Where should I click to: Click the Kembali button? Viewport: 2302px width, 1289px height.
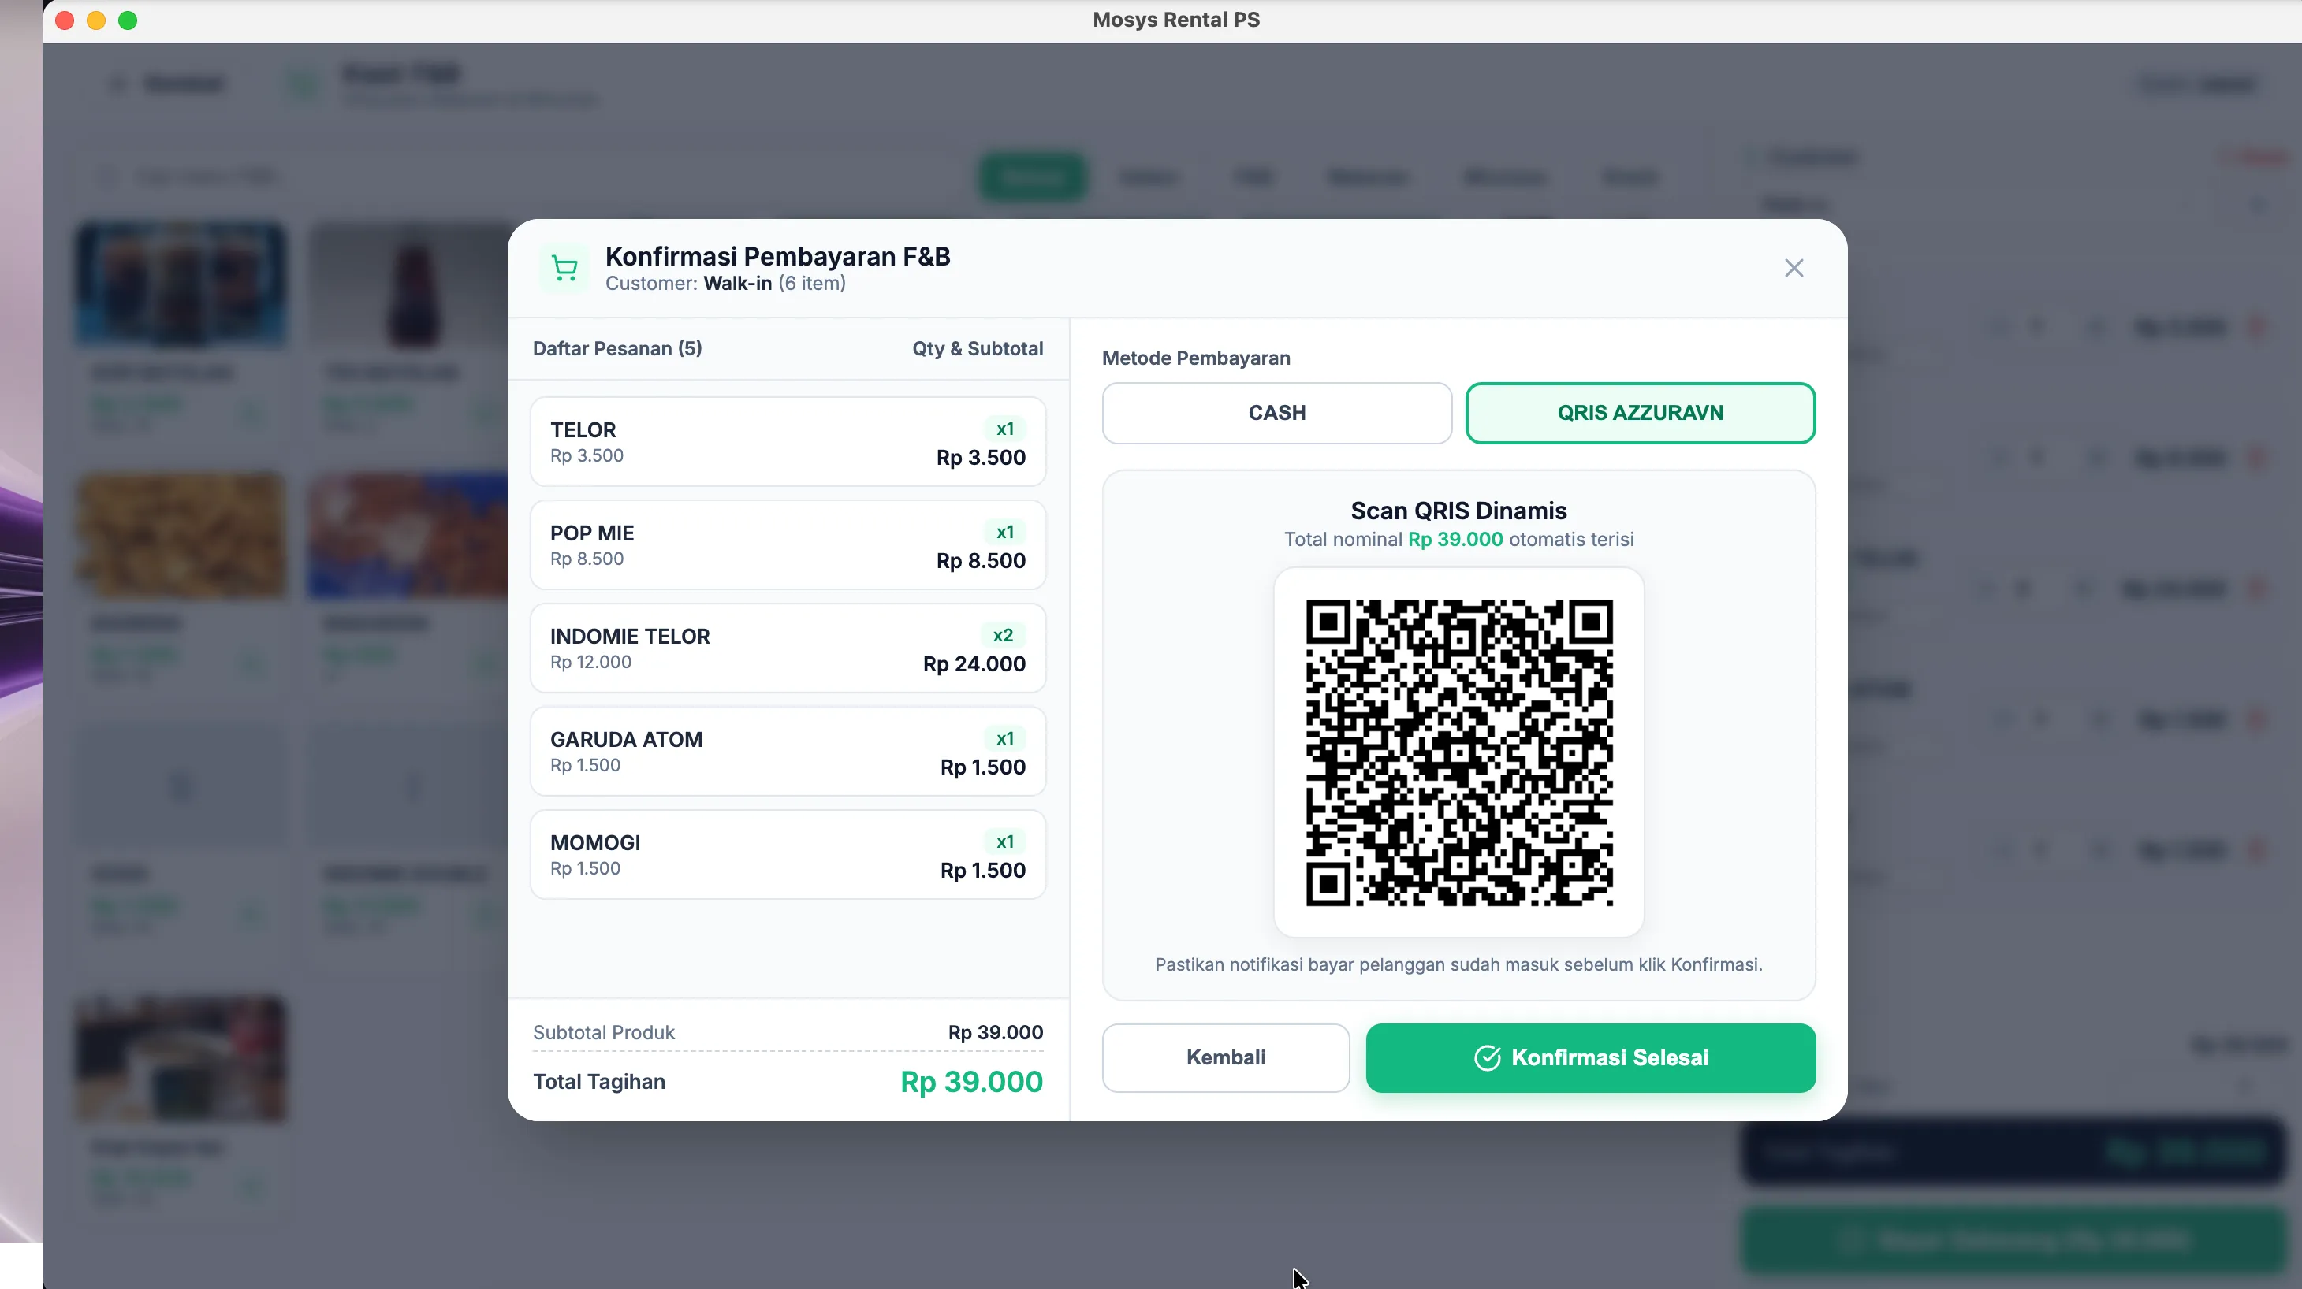click(1225, 1057)
